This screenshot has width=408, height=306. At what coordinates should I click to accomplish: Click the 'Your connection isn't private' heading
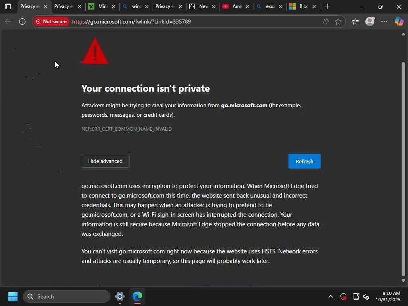tap(145, 88)
